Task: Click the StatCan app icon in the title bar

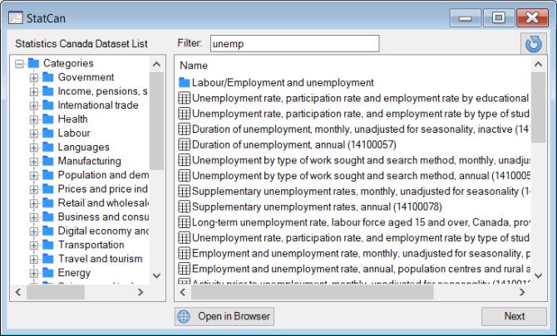Action: pyautogui.click(x=16, y=17)
